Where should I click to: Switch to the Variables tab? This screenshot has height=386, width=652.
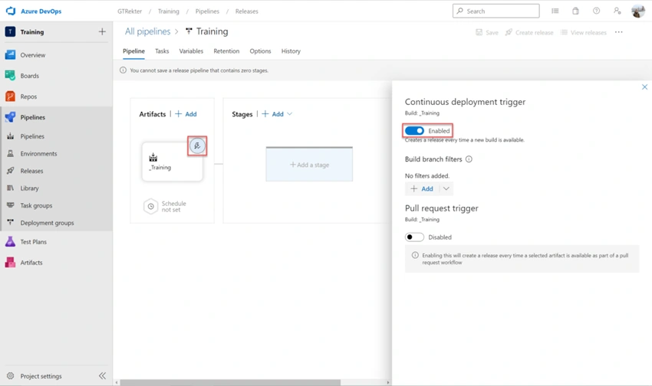click(x=191, y=51)
